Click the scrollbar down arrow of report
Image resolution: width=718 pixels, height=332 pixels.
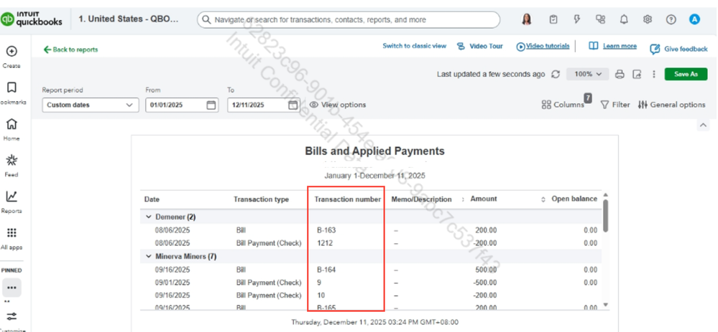(x=606, y=304)
